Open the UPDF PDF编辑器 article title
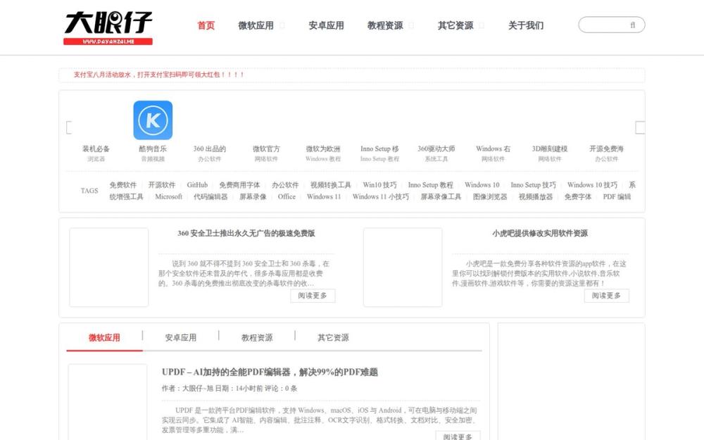 pos(270,372)
